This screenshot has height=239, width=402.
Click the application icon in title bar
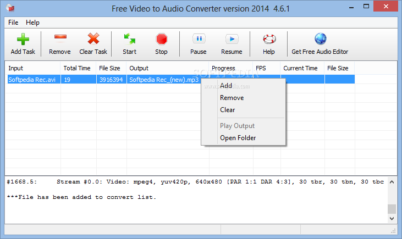tap(10, 8)
